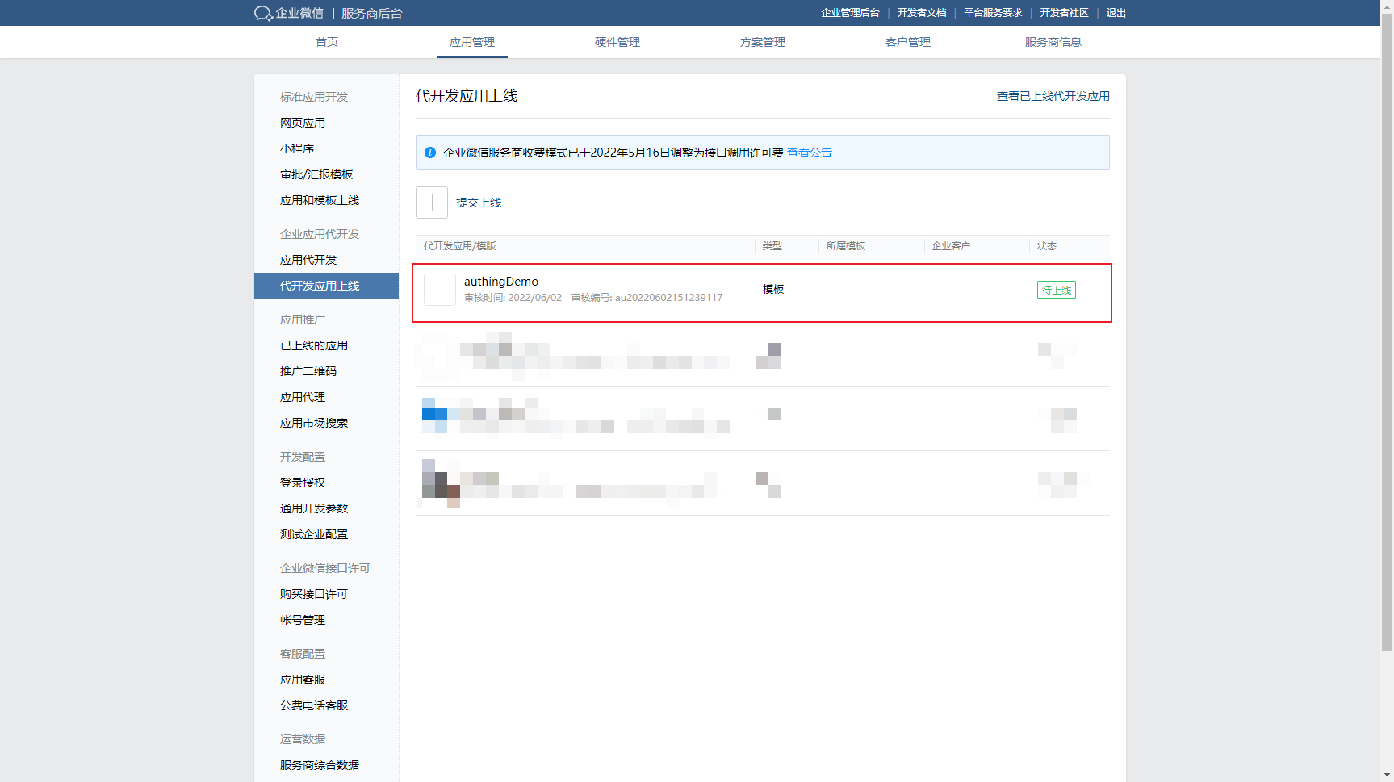1394x782 pixels.
Task: Click the green 待上线 status badge
Action: tap(1056, 290)
